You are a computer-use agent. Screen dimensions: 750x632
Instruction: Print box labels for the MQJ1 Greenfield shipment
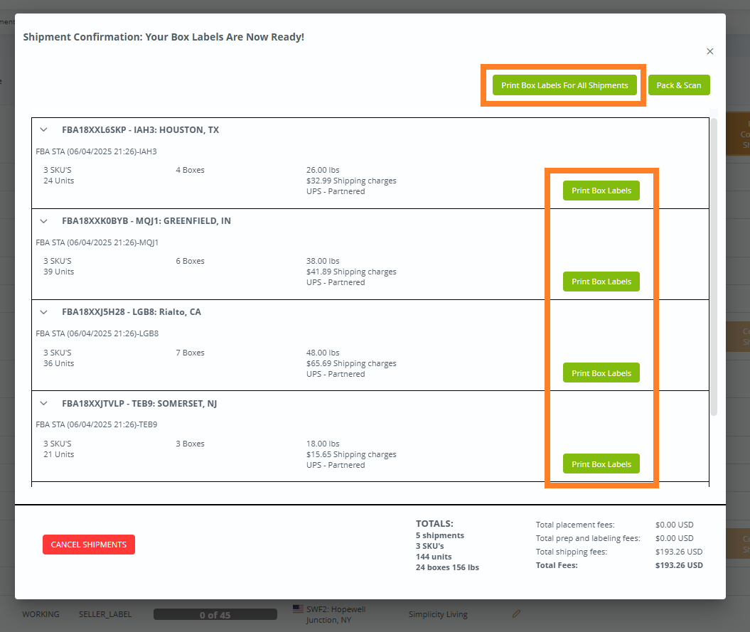pos(601,282)
